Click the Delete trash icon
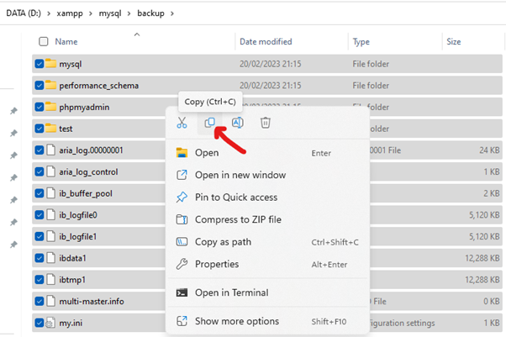The image size is (506, 337). (x=265, y=123)
